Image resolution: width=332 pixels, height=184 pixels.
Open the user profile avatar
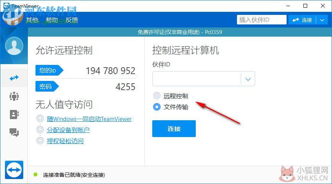pos(14,46)
